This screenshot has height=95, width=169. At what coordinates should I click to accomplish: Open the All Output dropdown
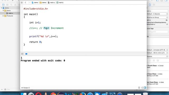(x=25, y=88)
